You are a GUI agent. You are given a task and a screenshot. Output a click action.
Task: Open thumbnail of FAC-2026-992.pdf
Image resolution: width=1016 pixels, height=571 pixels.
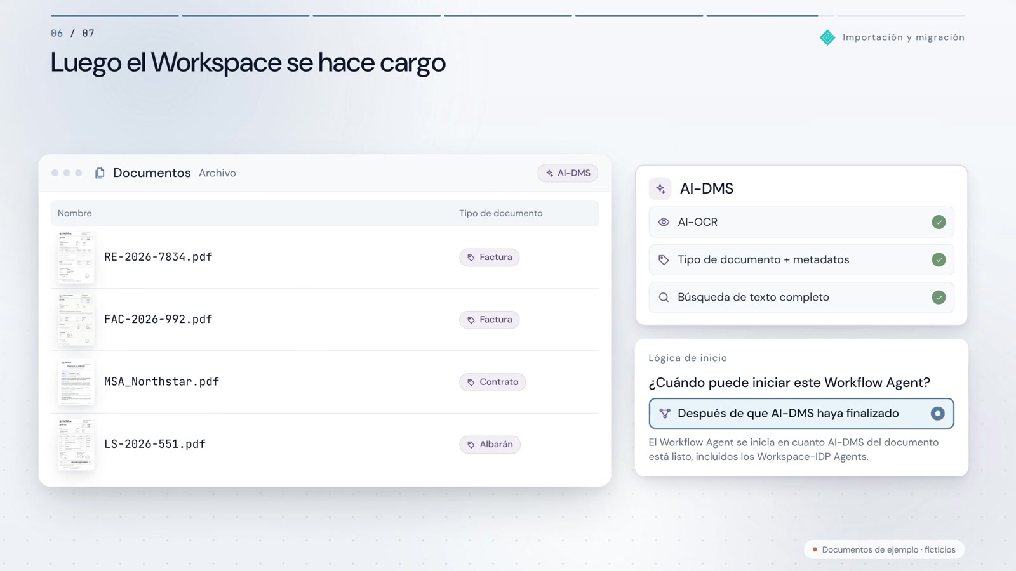click(76, 320)
